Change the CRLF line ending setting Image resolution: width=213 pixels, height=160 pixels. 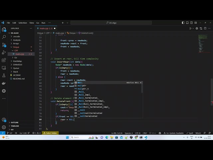(145, 133)
